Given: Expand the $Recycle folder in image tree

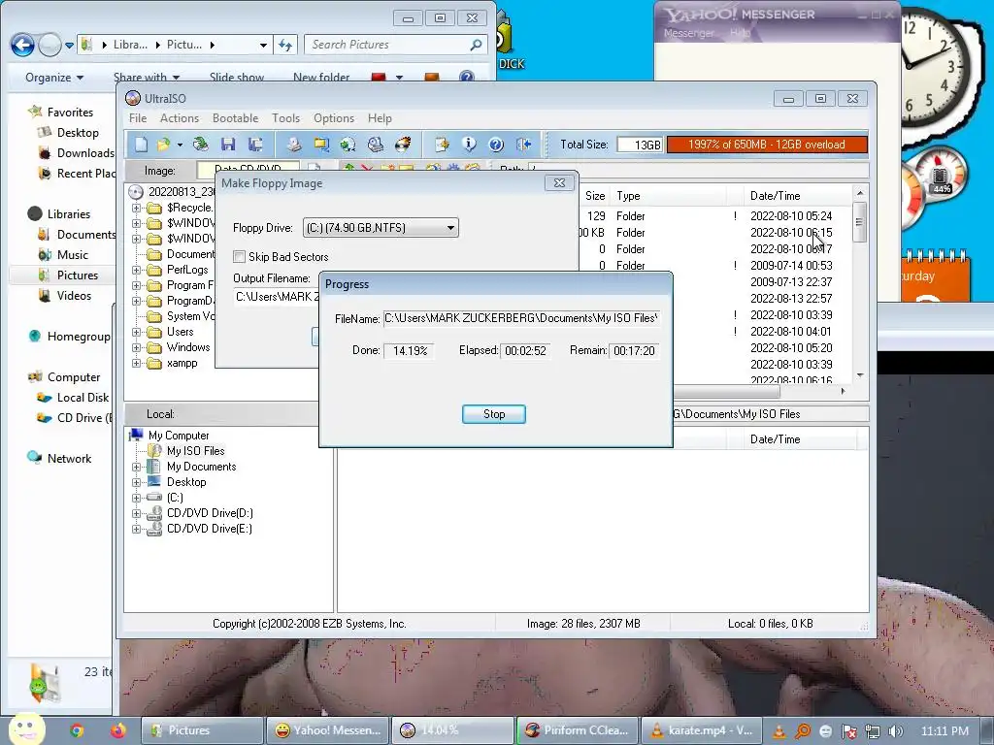Looking at the screenshot, I should (x=136, y=208).
